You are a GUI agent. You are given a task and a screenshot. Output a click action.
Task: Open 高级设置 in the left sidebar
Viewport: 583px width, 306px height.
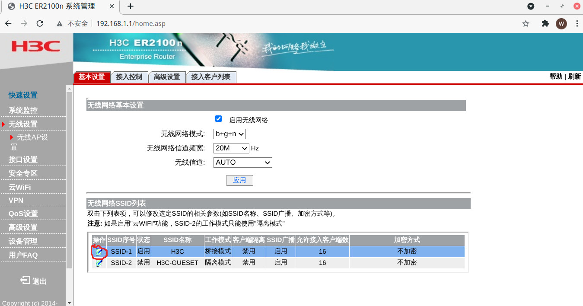pos(23,227)
